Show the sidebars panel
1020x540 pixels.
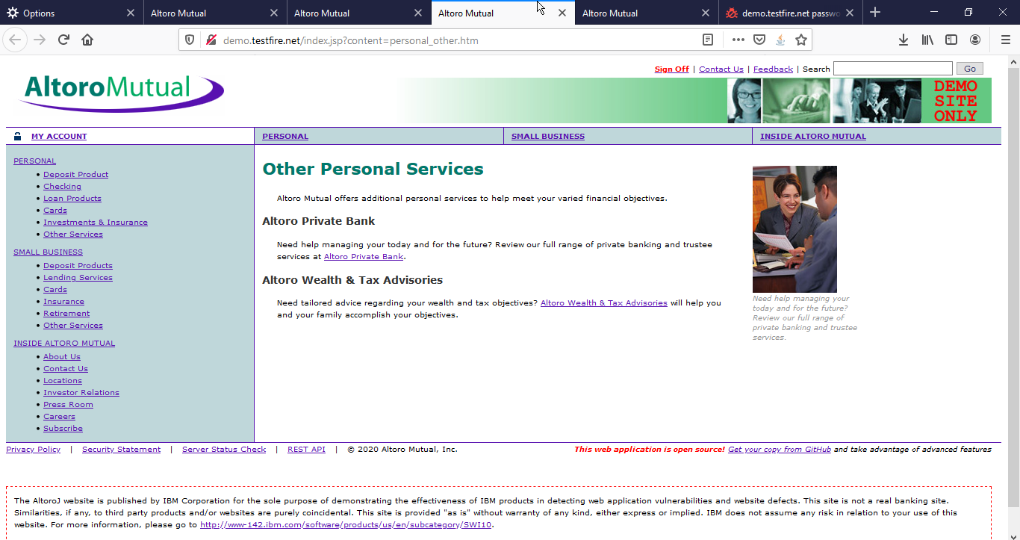point(951,40)
